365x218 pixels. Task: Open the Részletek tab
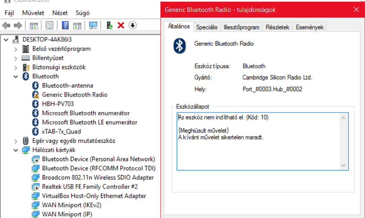coord(277,27)
